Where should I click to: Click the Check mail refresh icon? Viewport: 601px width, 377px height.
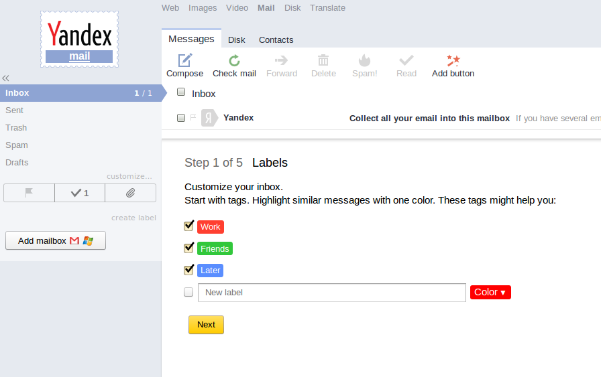[234, 60]
